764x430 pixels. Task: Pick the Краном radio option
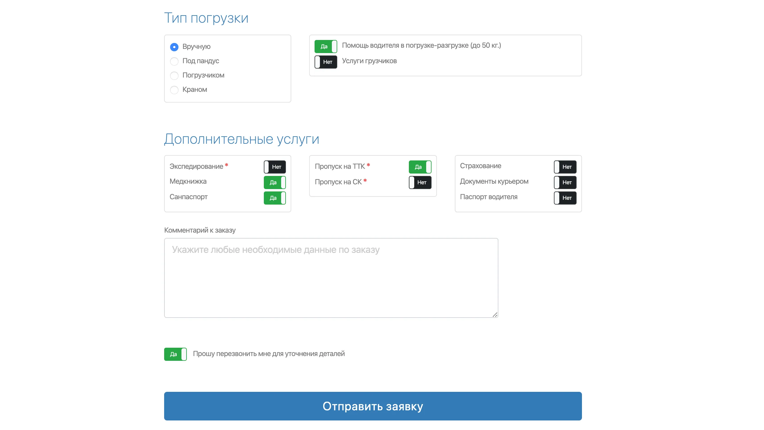point(174,90)
